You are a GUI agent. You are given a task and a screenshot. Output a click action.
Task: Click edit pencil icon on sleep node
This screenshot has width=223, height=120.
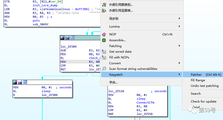(20, 82)
